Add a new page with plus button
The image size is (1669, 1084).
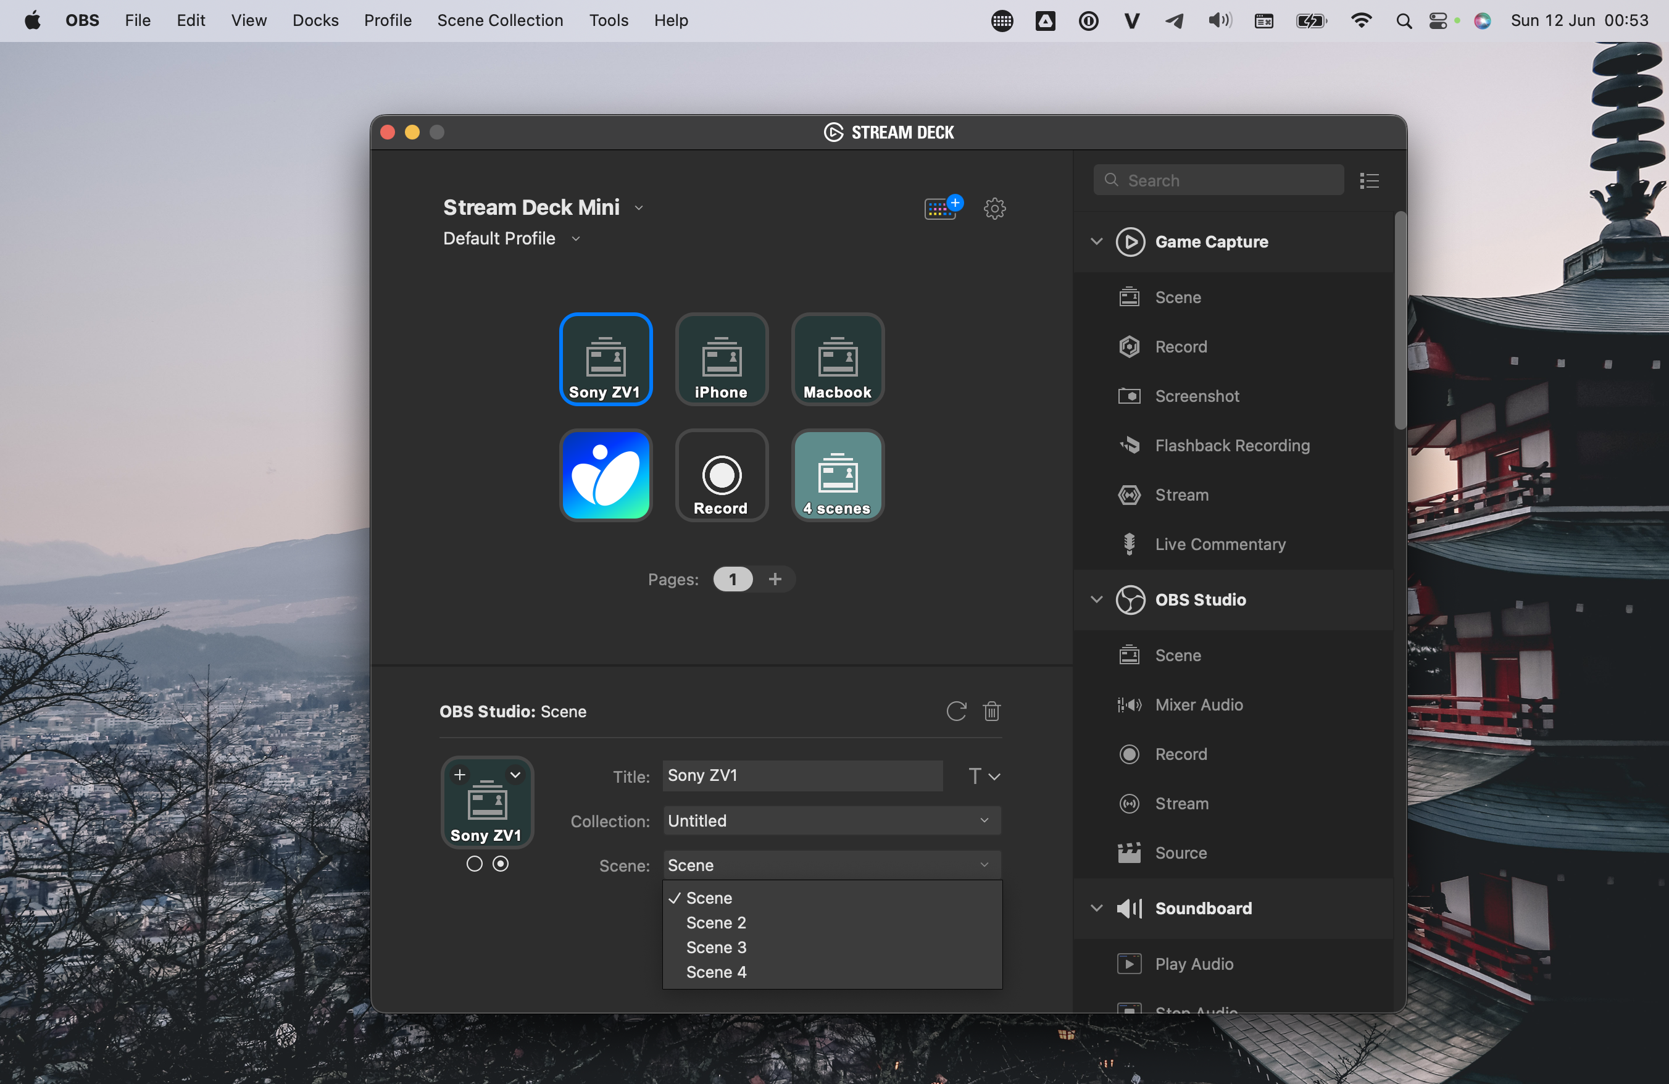775,579
